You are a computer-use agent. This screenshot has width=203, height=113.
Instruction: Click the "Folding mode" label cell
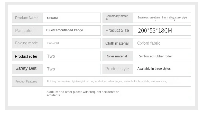pos(26,43)
